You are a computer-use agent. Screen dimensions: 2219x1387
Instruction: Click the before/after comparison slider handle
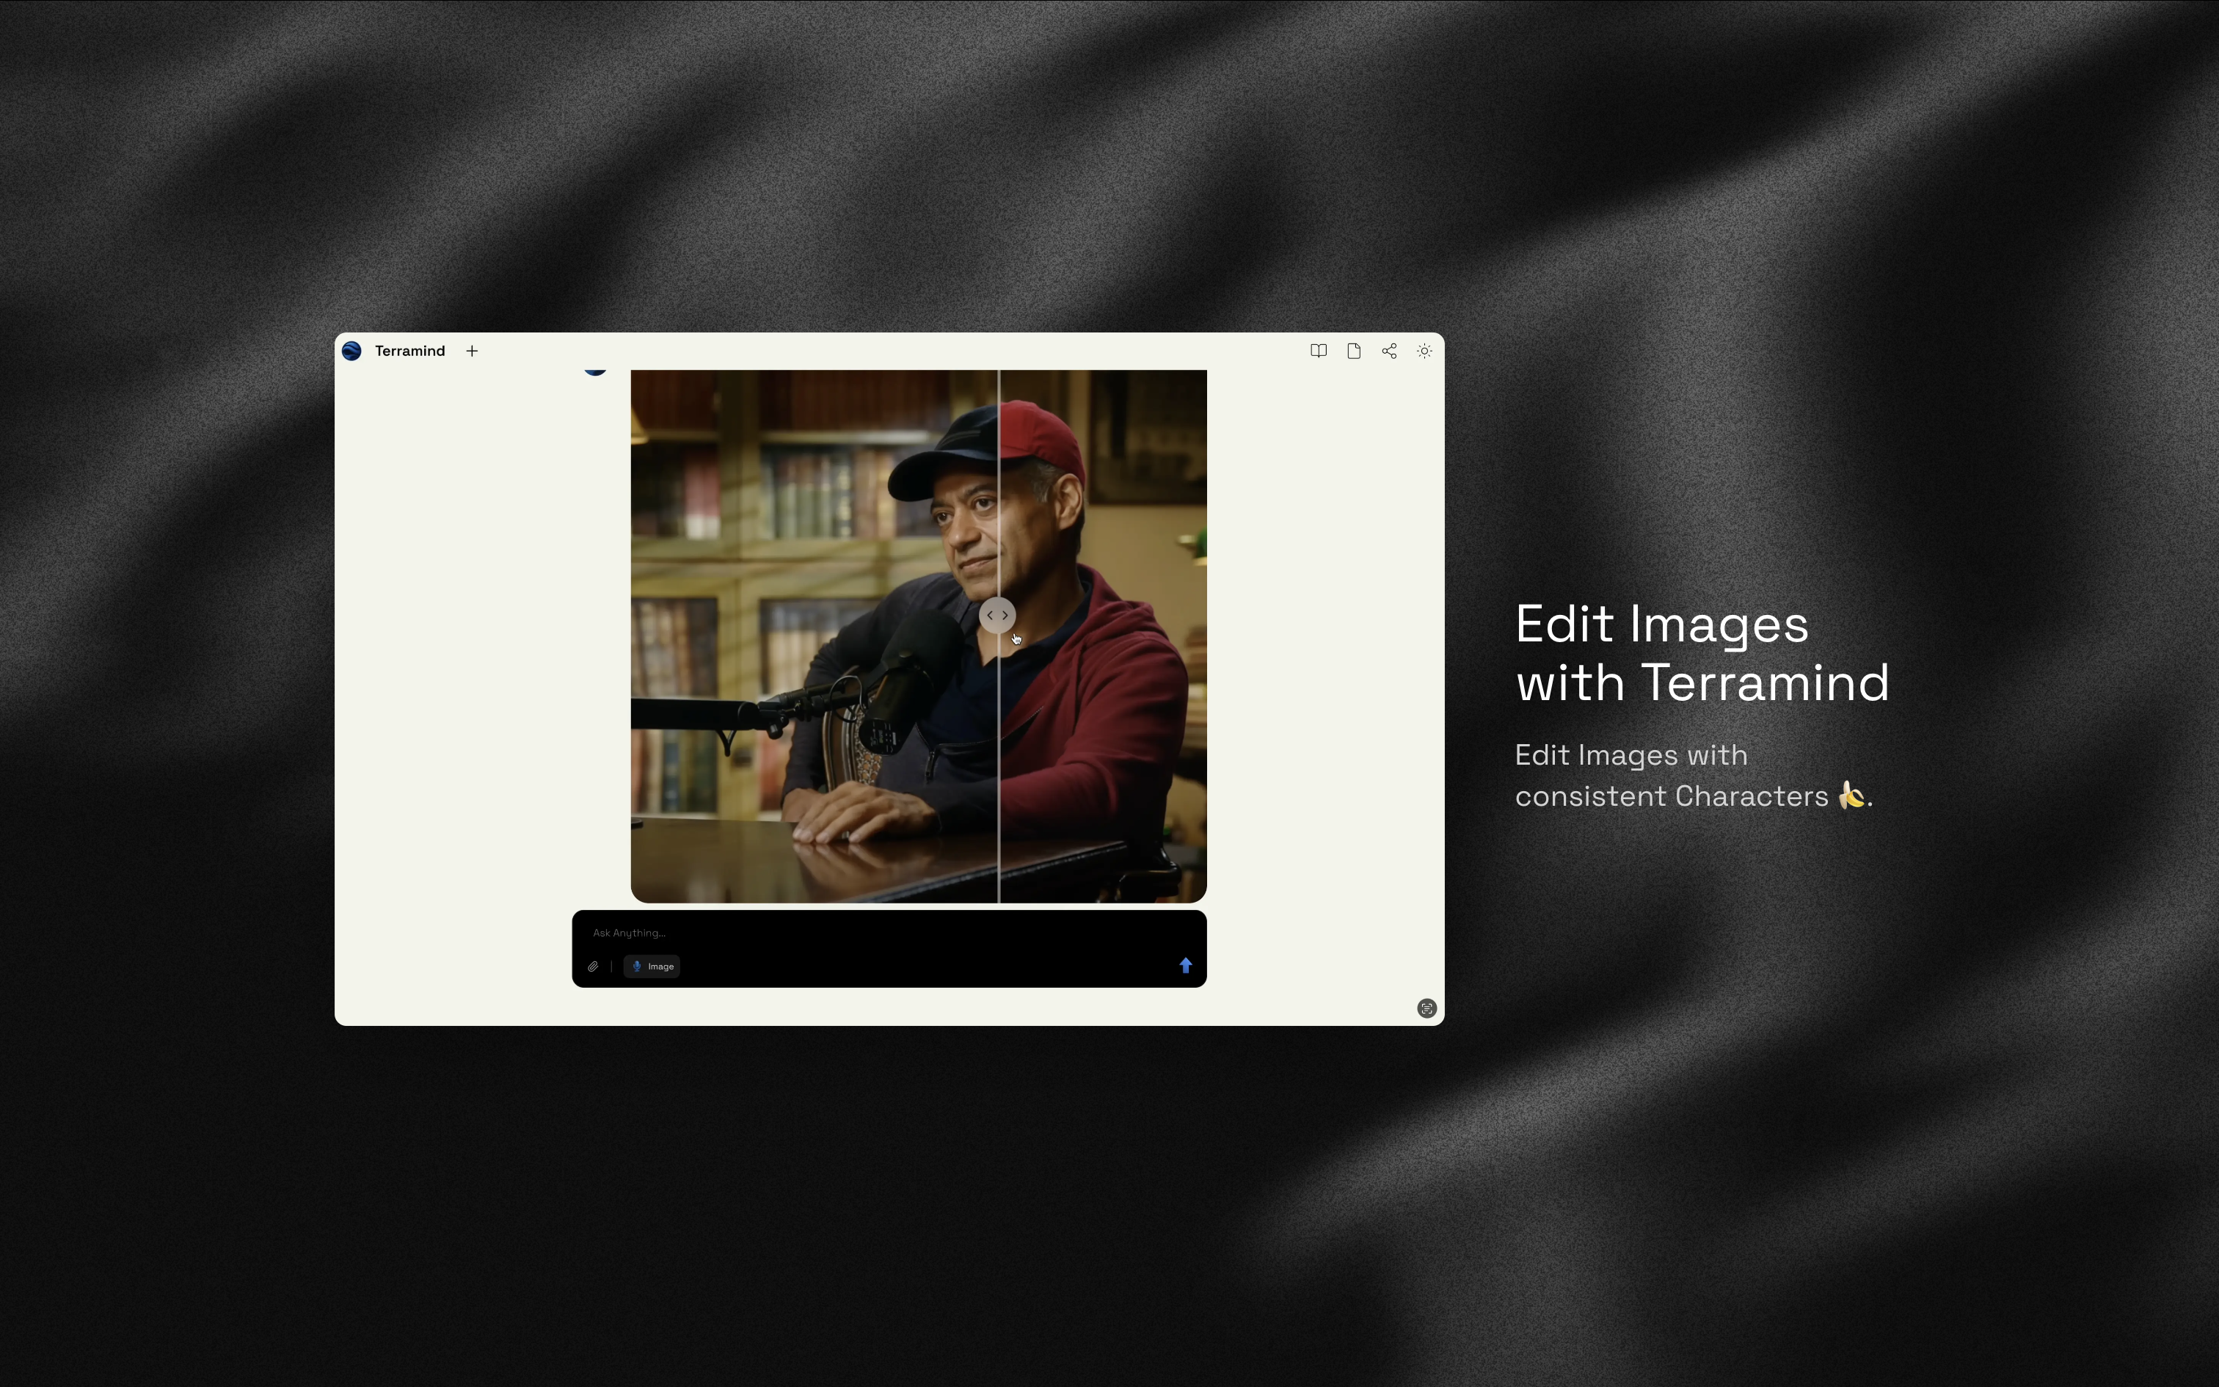pyautogui.click(x=996, y=615)
